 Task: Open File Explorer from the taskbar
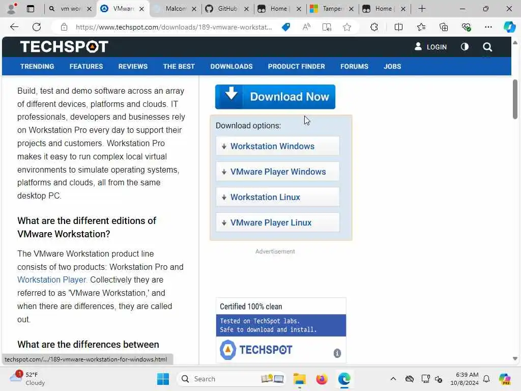point(299,379)
